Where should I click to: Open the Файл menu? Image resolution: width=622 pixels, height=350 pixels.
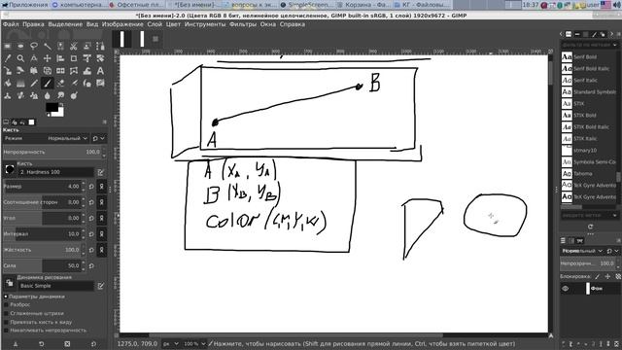11,24
